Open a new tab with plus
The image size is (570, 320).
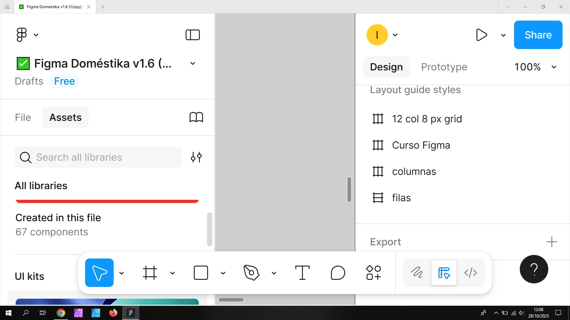click(103, 7)
